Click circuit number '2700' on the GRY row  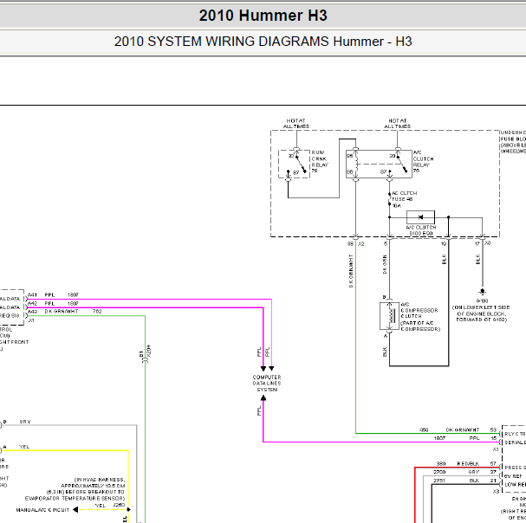(x=439, y=472)
